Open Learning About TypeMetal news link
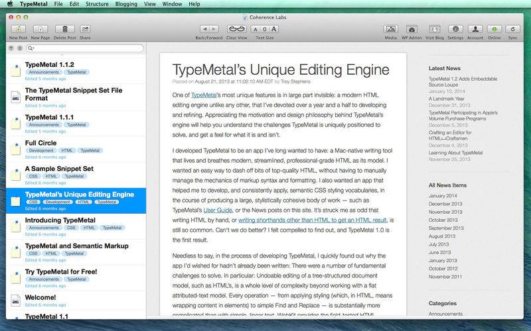 [455, 153]
